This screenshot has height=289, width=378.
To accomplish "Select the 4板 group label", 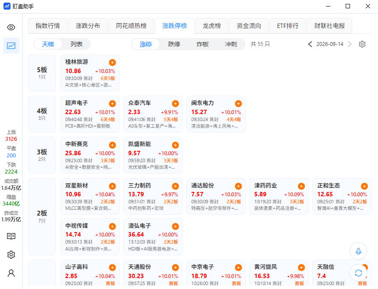I will [42, 114].
